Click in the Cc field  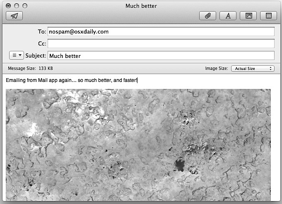[x=161, y=43]
